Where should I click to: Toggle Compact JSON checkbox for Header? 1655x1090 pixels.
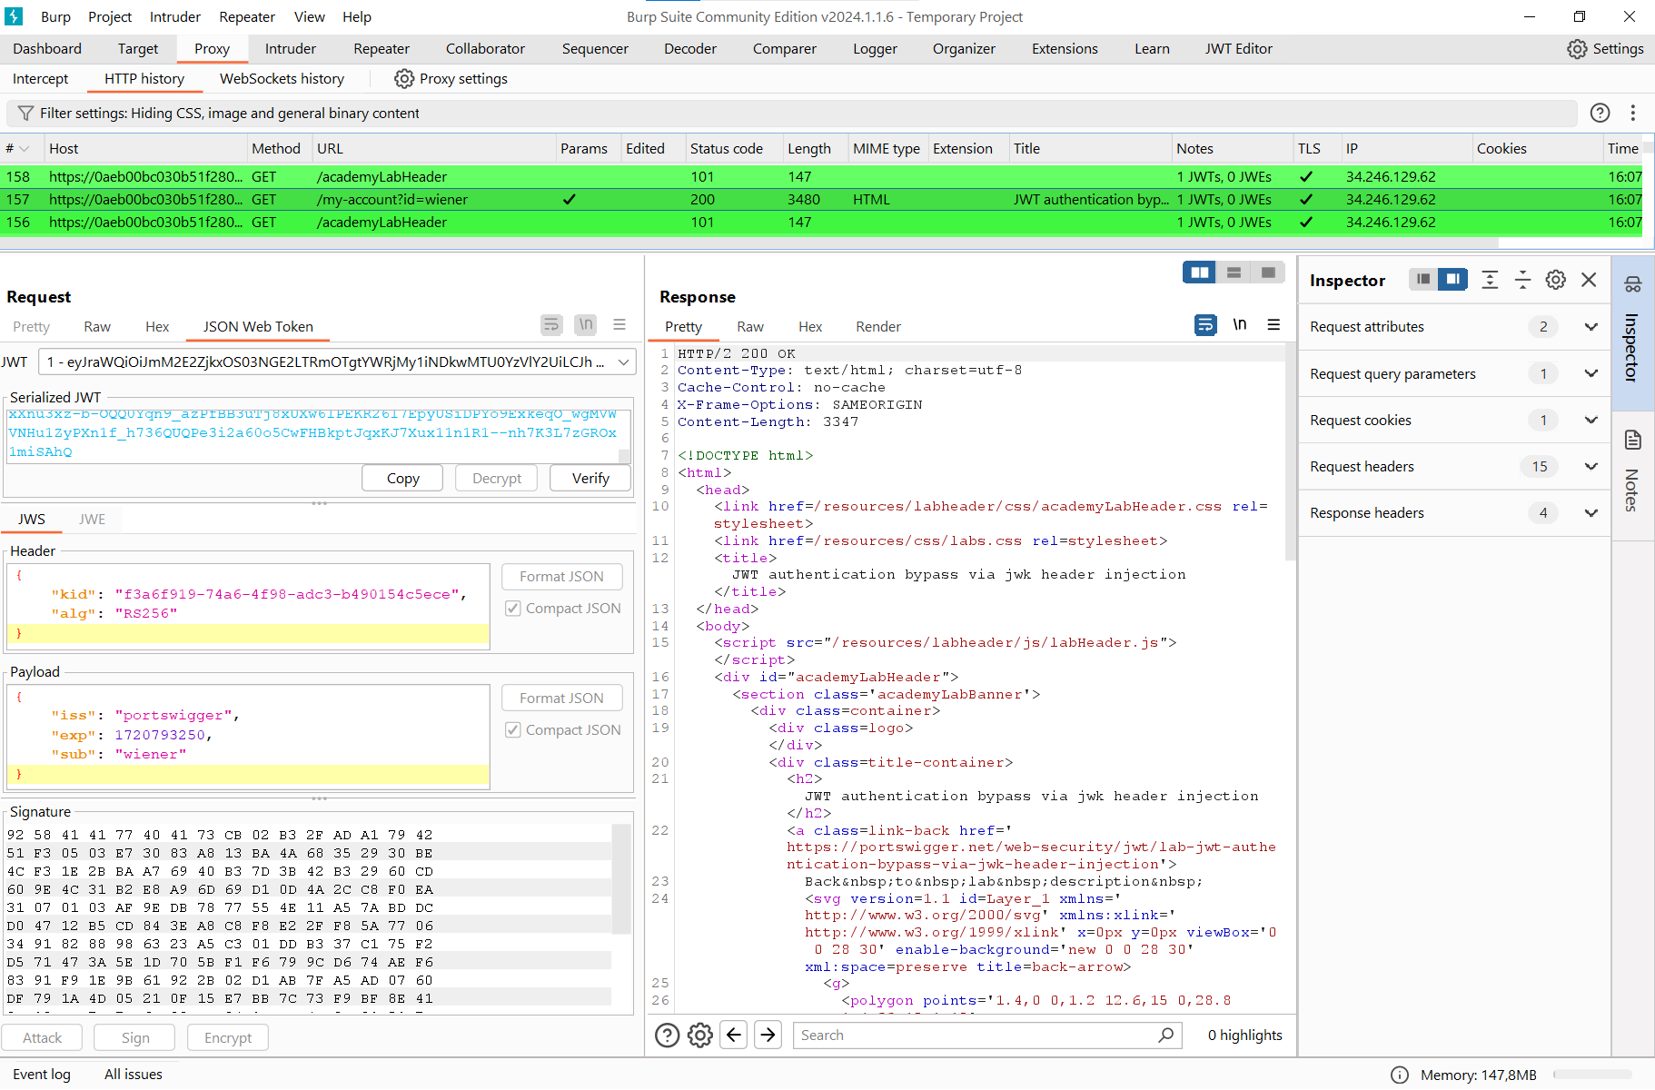[x=513, y=609]
